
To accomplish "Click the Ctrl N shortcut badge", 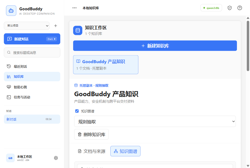I will 52,39.
